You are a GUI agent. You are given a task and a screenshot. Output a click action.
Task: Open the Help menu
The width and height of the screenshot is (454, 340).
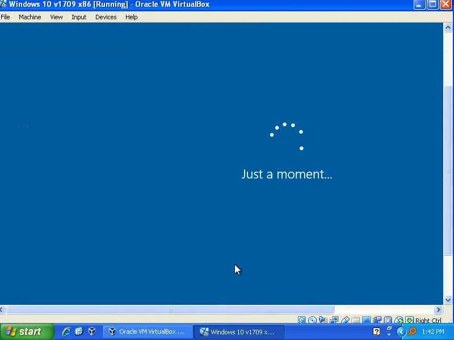(x=132, y=17)
